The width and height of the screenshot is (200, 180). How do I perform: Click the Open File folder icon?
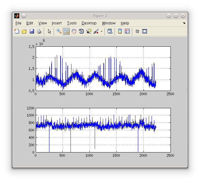pos(24,31)
